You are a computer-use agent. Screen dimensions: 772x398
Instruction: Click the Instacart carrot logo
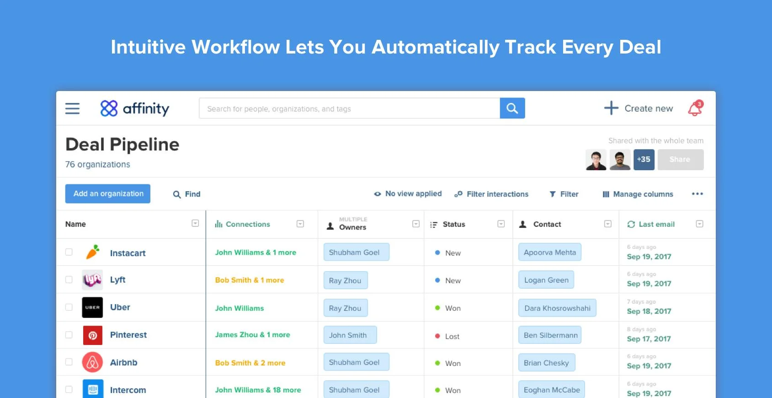[x=93, y=252]
